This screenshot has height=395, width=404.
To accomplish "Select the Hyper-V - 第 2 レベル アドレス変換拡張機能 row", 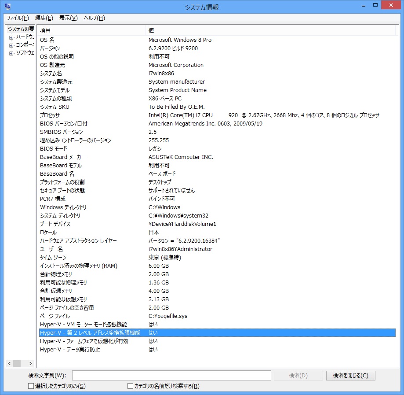I will [217, 332].
